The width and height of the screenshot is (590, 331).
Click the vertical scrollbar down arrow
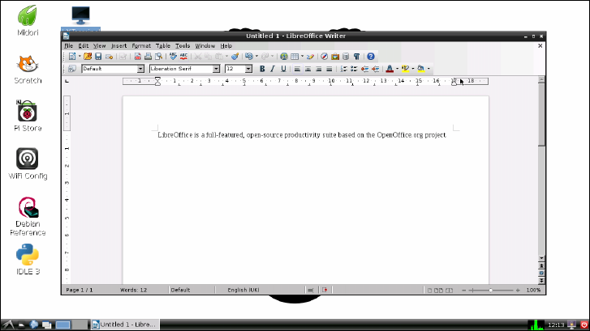[541, 258]
